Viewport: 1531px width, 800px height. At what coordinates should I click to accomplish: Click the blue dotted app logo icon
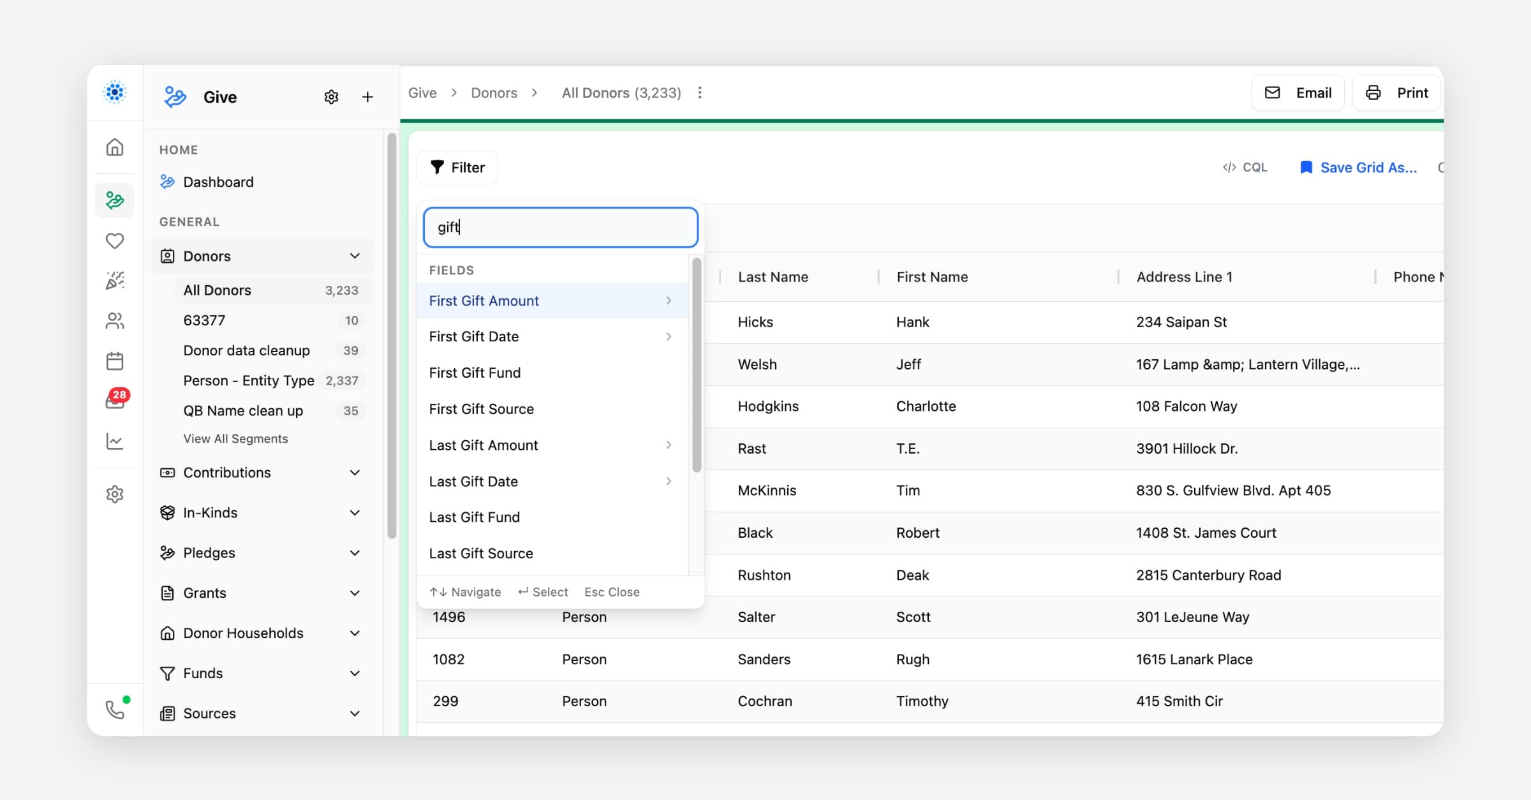[x=115, y=93]
